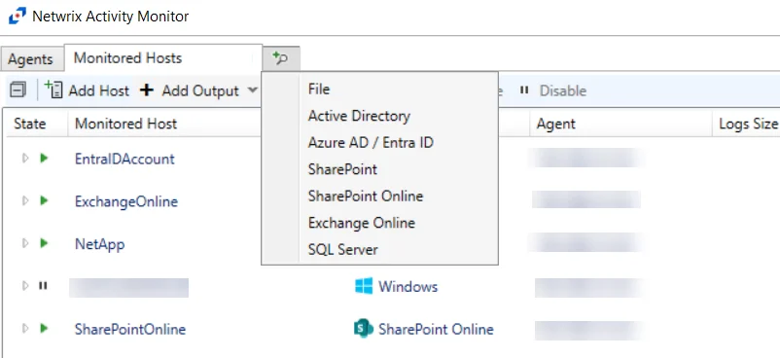Expand the EntraIDAccount host row

[x=25, y=159]
